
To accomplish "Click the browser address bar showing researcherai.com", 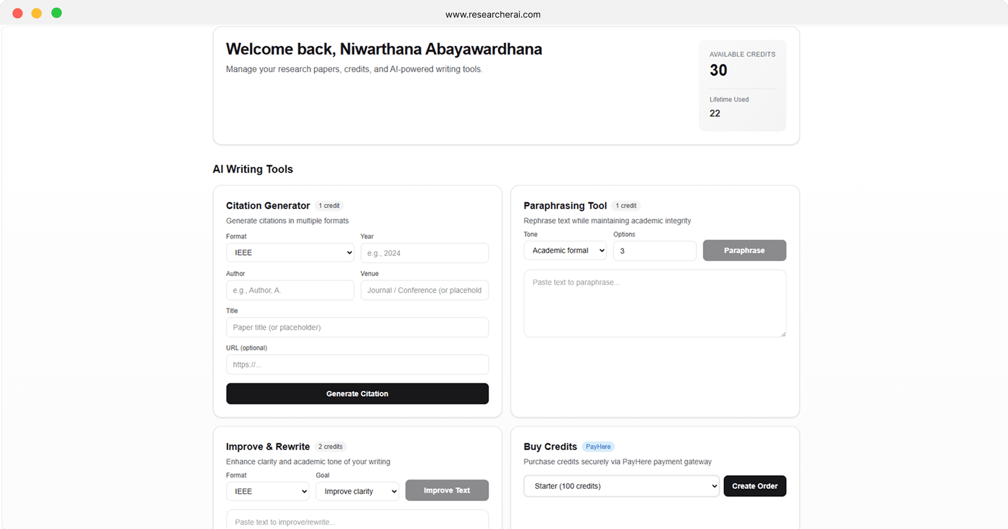I will click(x=493, y=14).
